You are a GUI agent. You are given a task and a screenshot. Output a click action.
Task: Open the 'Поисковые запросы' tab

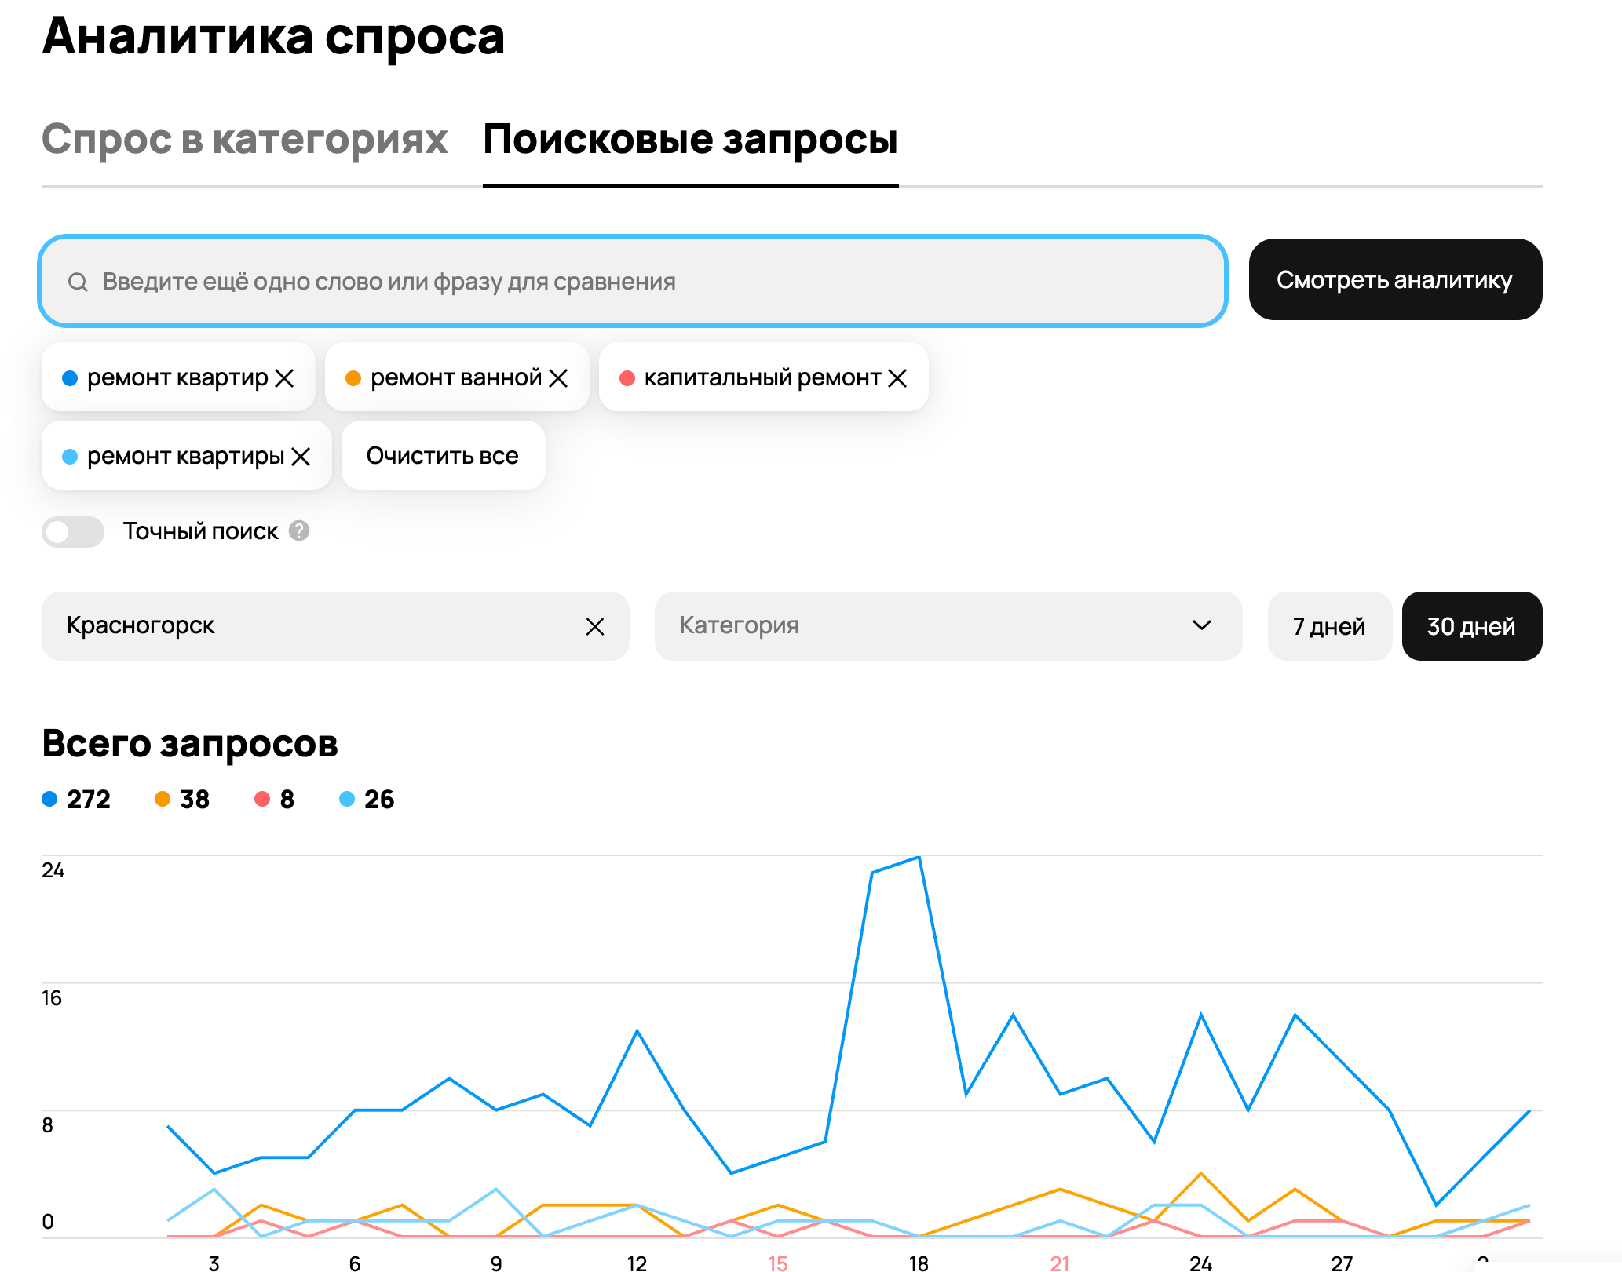pos(690,140)
